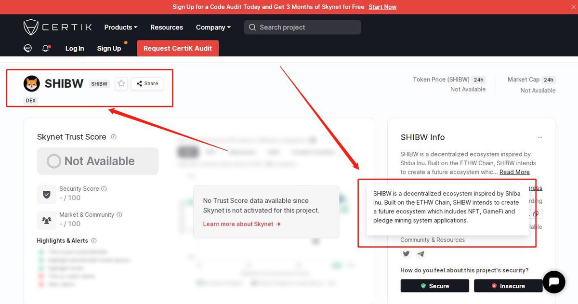This screenshot has height=304, width=578.
Task: Click the Share button next to SHIBW
Action: pos(147,83)
